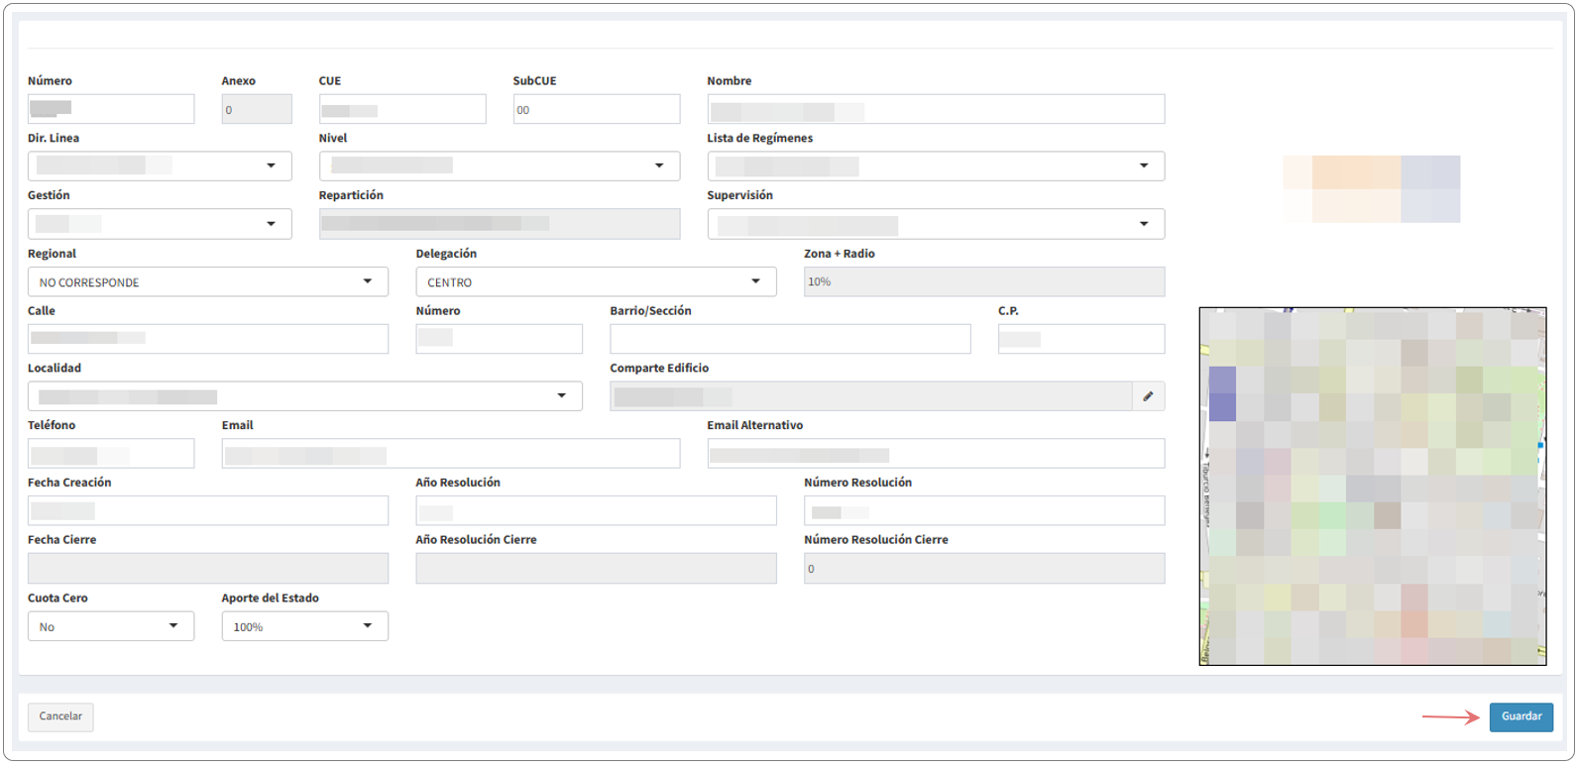Click the pencil edit icon beside Comparte Edificio
Screen dimensions: 1577x767
point(1148,396)
